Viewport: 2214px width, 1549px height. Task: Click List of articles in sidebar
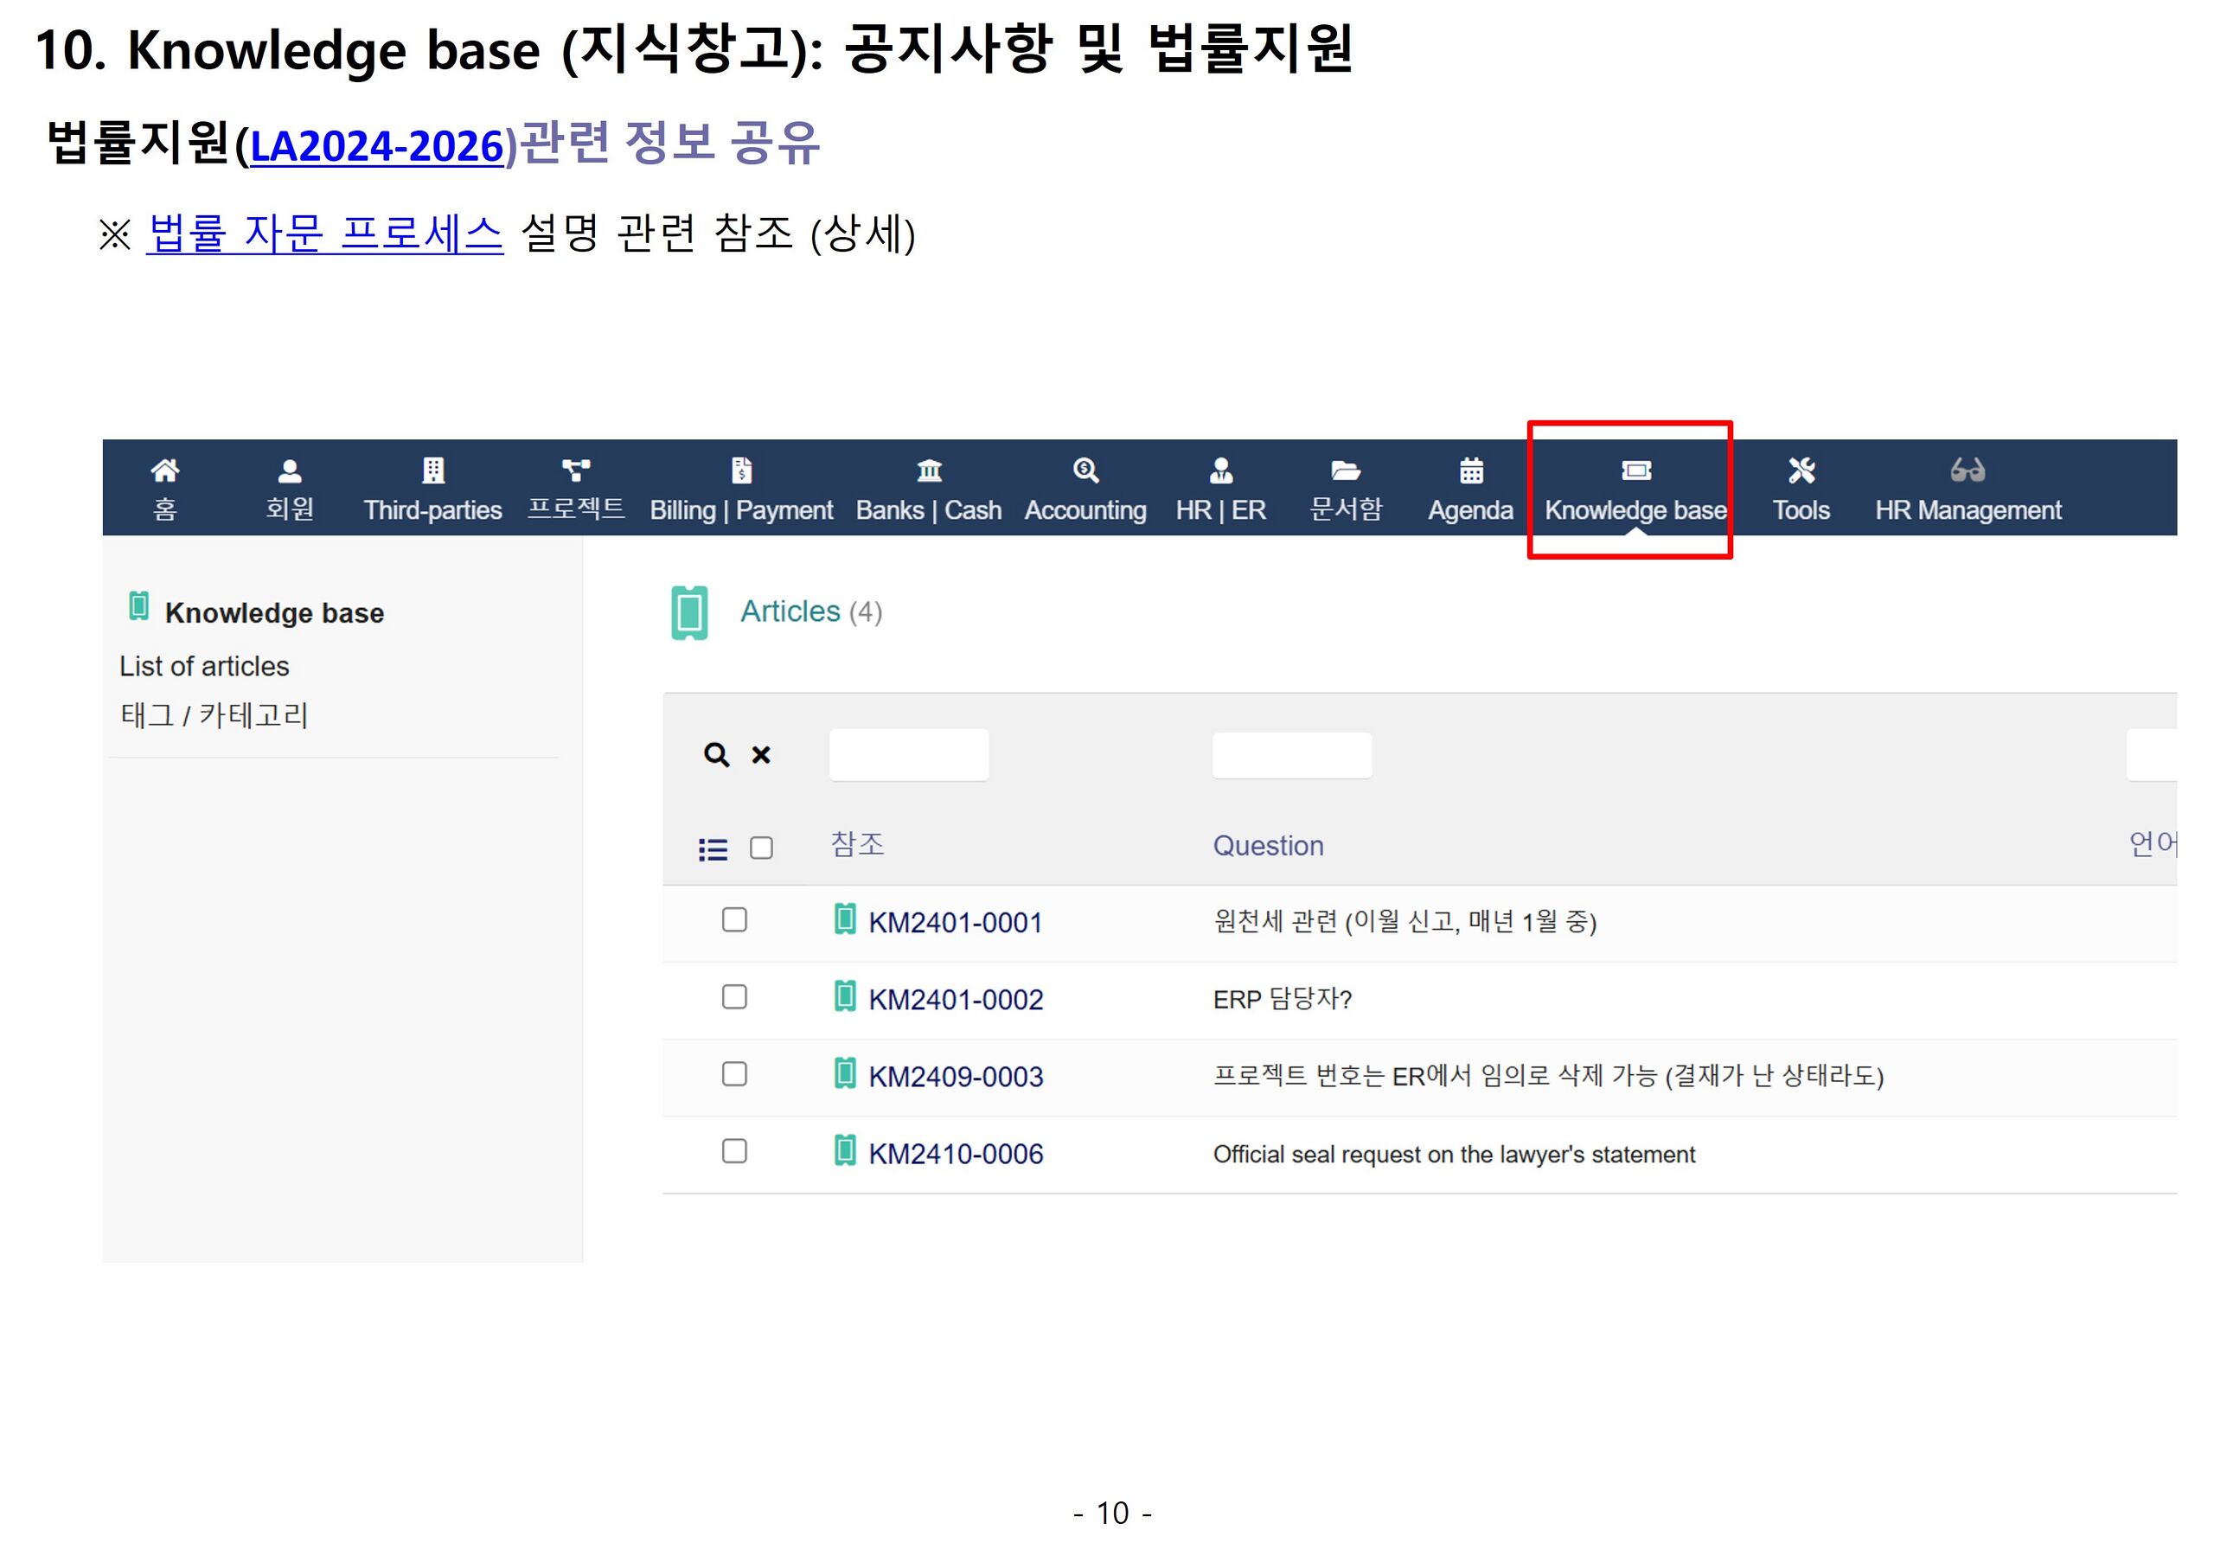click(x=204, y=667)
